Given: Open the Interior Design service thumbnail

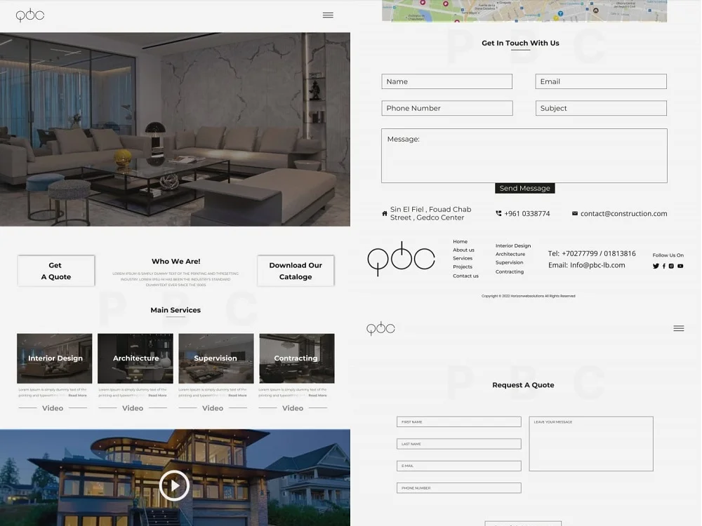Looking at the screenshot, I should [55, 358].
